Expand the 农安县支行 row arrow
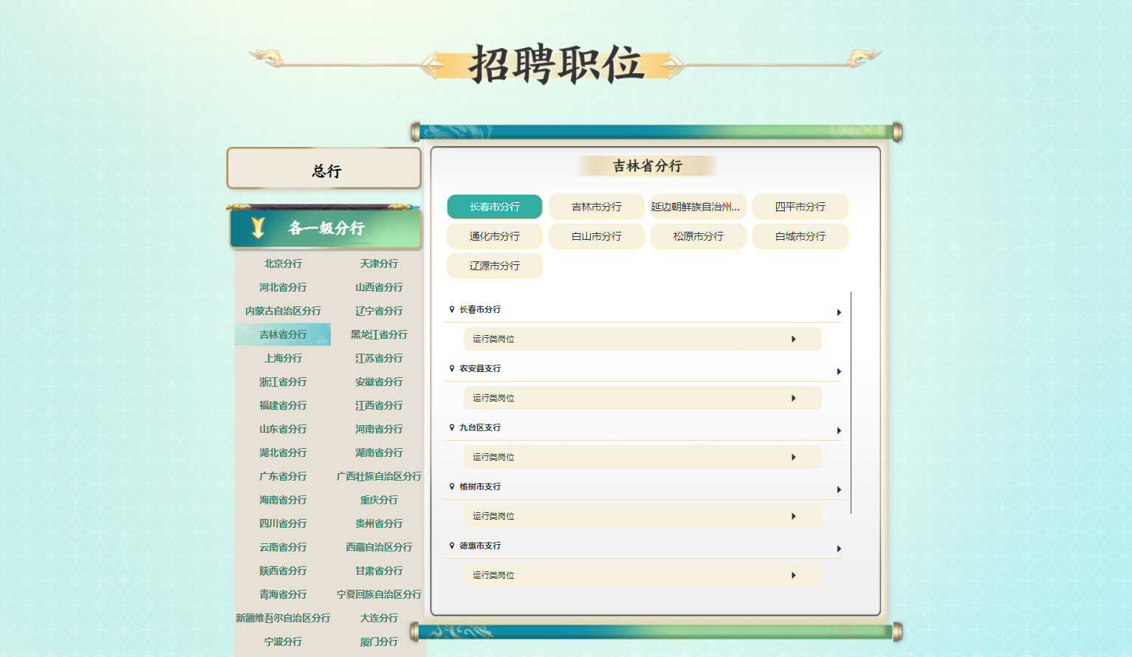This screenshot has height=657, width=1132. click(x=839, y=371)
